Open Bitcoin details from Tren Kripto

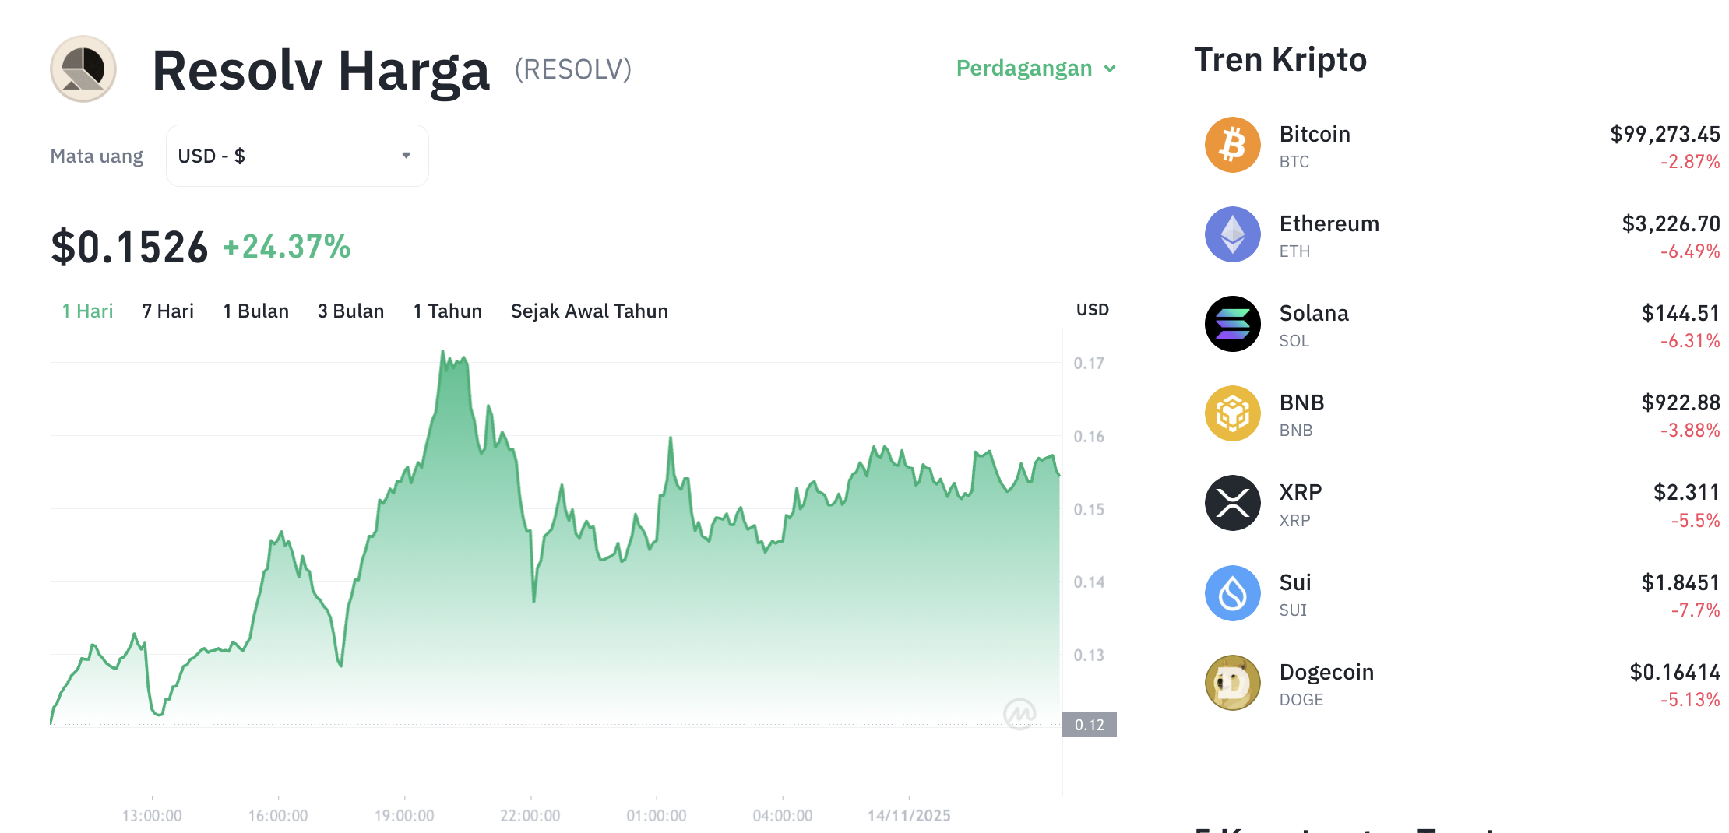click(1315, 134)
